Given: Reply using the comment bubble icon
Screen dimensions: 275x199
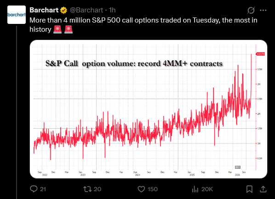Looking at the screenshot, I should 34,189.
